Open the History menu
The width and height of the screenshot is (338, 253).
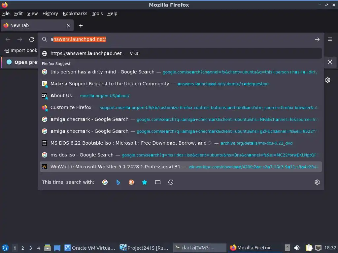[50, 14]
